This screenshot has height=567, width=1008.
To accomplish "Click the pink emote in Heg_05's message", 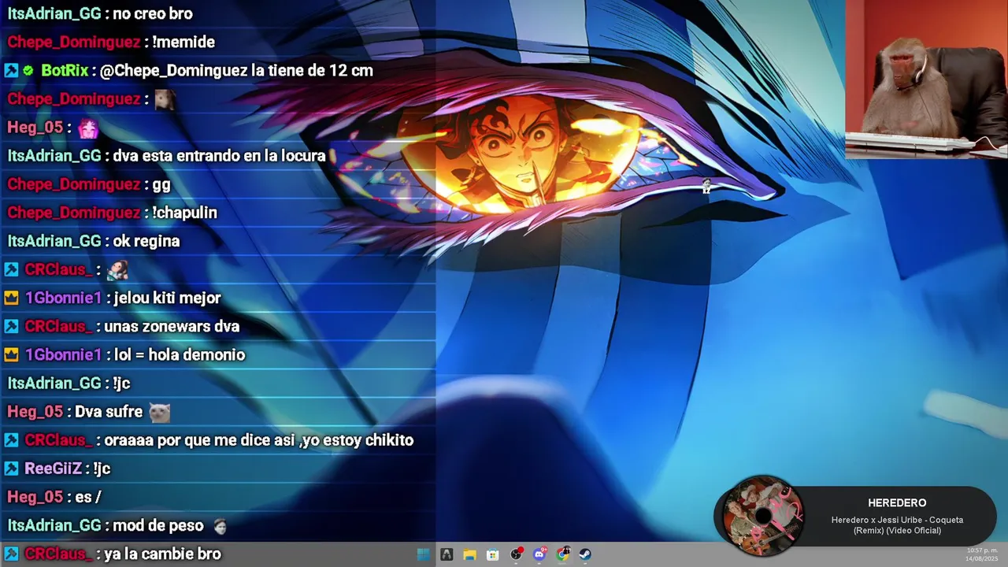I will pos(87,128).
